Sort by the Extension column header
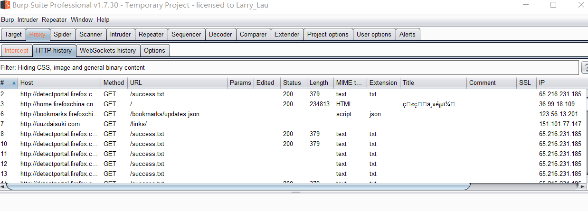This screenshot has height=211, width=588. [x=384, y=83]
